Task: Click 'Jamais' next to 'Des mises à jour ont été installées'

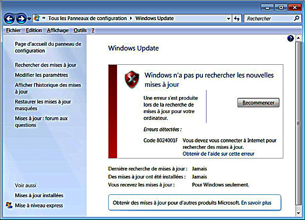Action: [x=199, y=177]
